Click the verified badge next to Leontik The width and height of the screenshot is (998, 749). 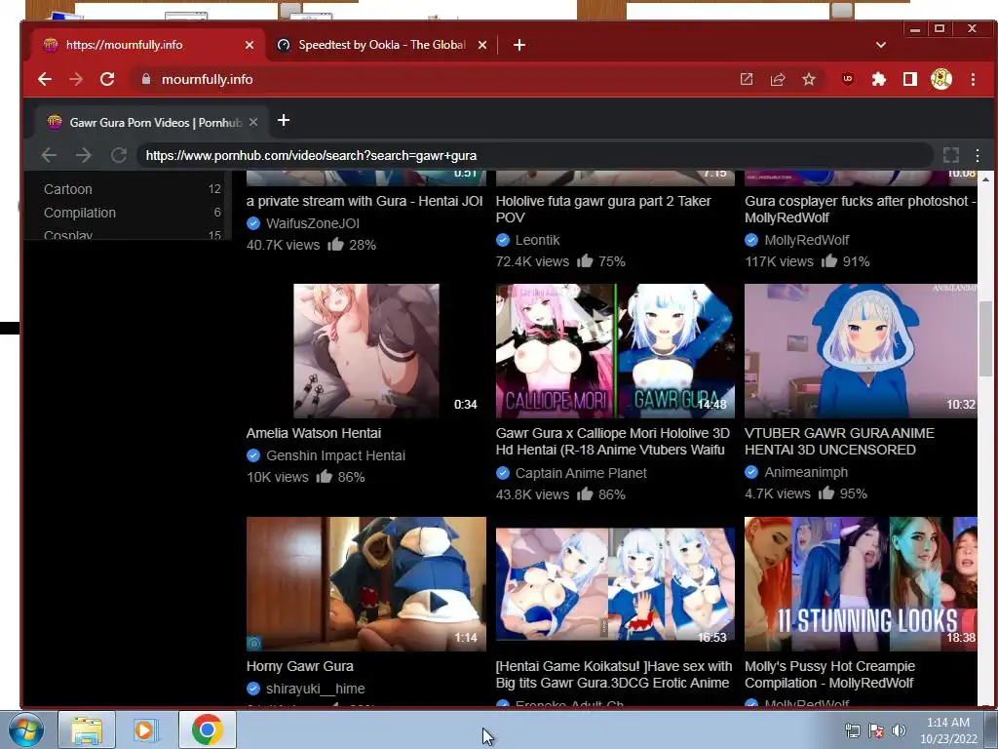point(503,240)
